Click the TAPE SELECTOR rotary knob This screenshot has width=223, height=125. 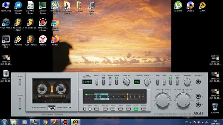coord(147,82)
